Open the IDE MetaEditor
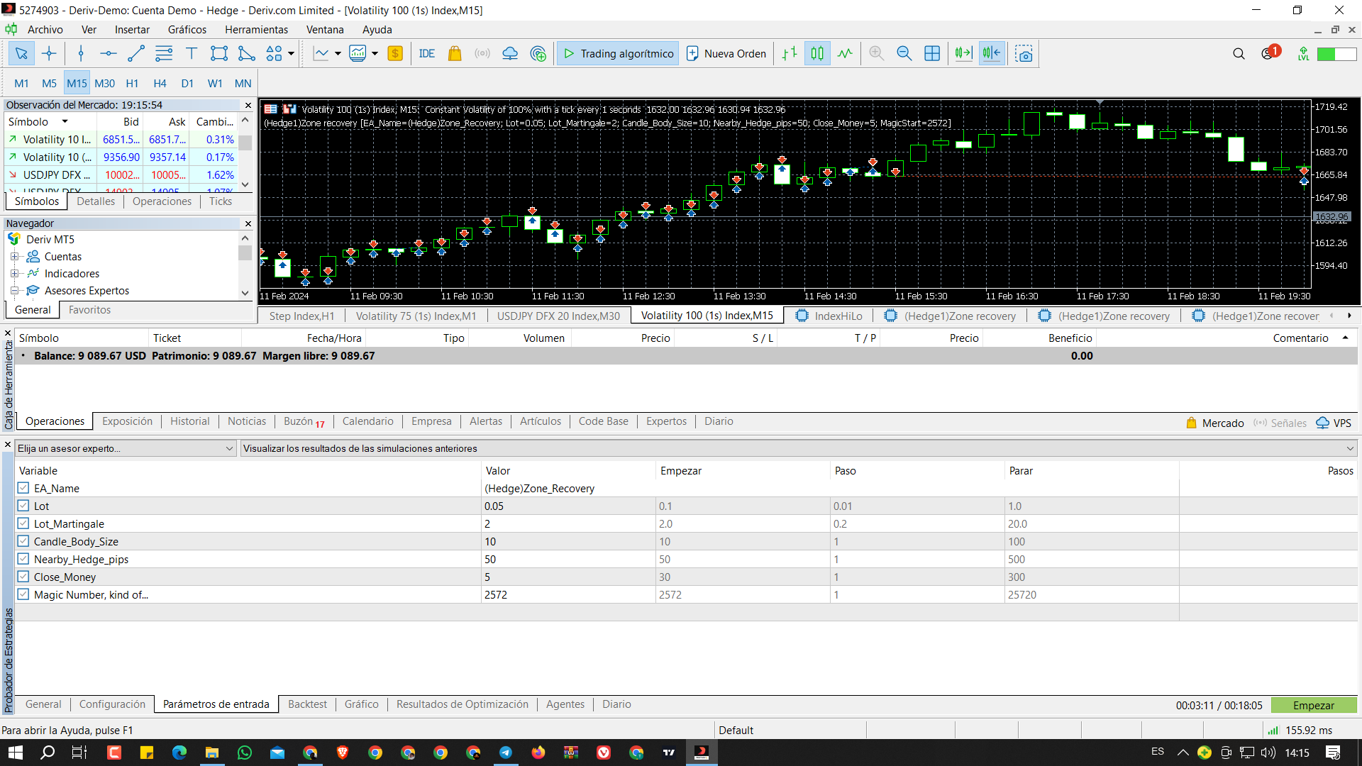The height and width of the screenshot is (766, 1362). pyautogui.click(x=427, y=53)
